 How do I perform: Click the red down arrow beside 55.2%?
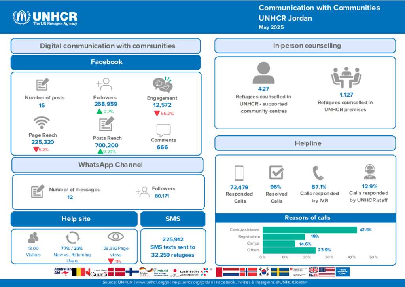(x=157, y=113)
